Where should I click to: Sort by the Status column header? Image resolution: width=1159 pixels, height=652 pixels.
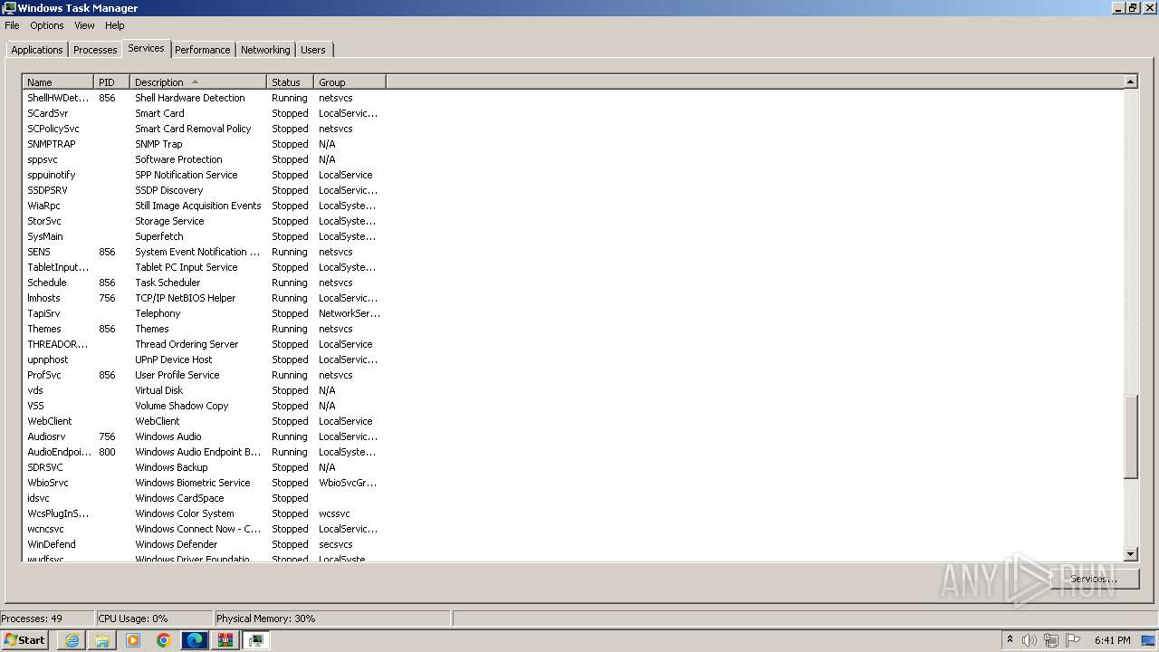coord(290,82)
